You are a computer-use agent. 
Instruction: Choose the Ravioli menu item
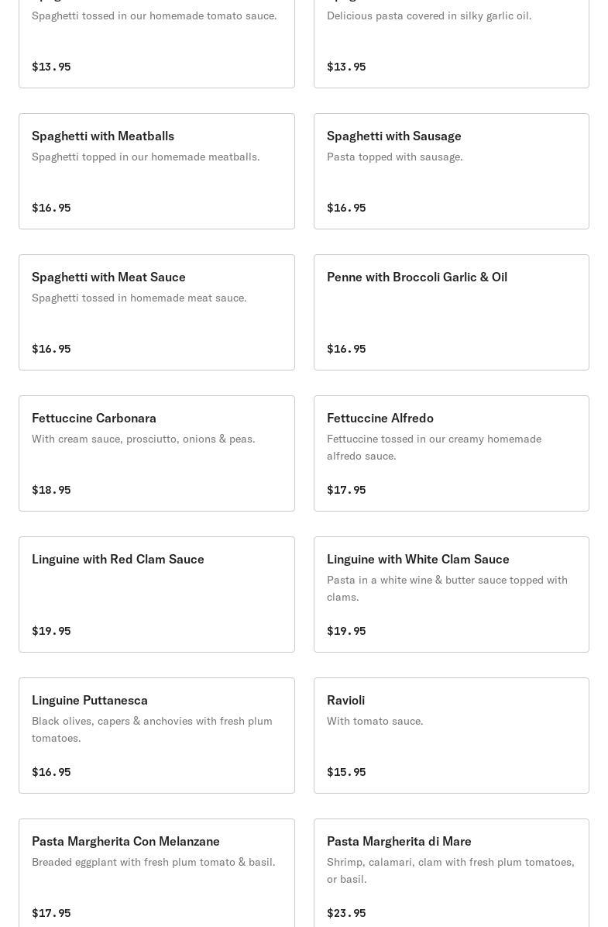click(452, 736)
